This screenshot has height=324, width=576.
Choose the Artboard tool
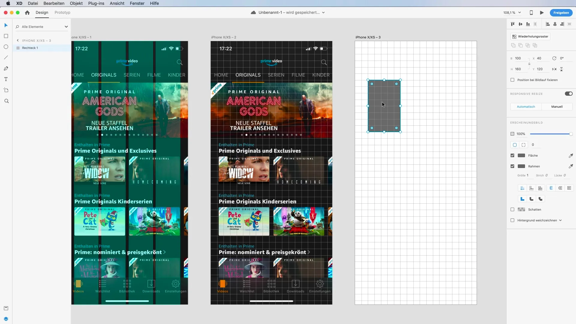6,90
